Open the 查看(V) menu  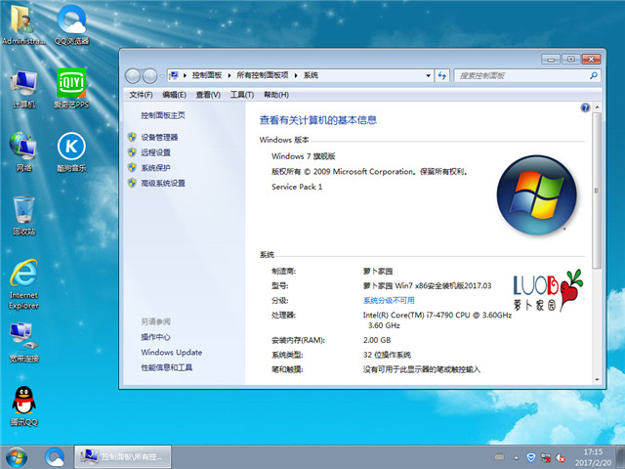pos(208,95)
